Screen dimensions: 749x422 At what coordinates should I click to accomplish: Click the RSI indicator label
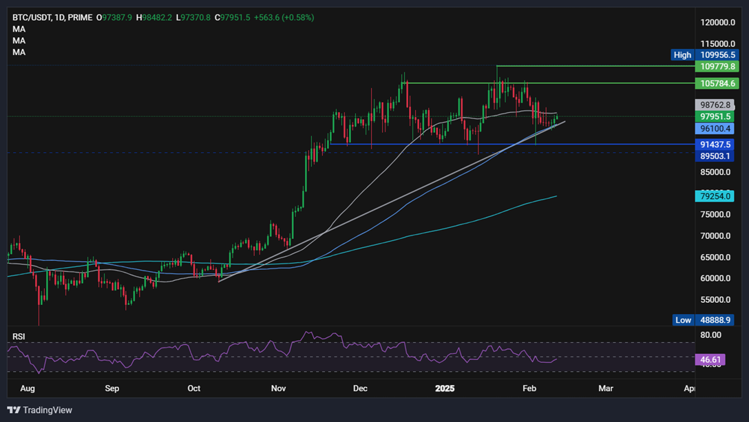tap(19, 337)
